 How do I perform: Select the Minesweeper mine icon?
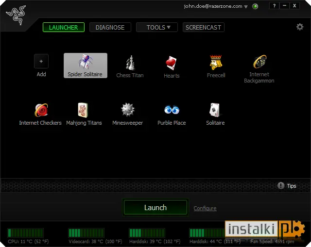point(128,110)
